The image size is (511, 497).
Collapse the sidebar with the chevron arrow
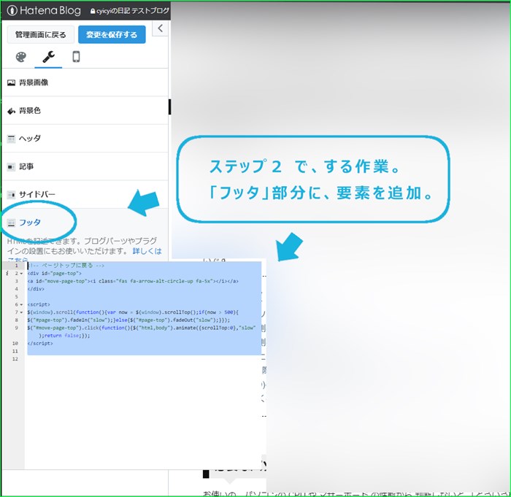click(x=160, y=28)
